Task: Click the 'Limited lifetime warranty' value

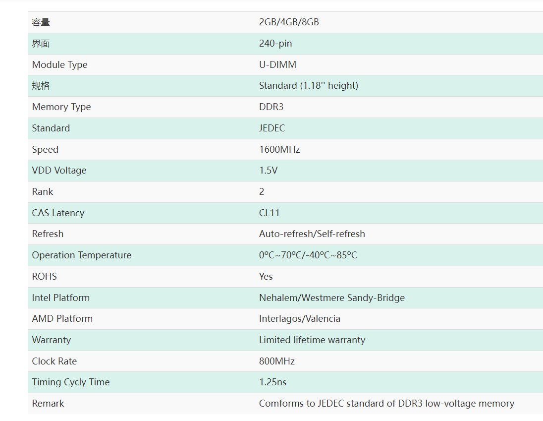Action: click(312, 340)
